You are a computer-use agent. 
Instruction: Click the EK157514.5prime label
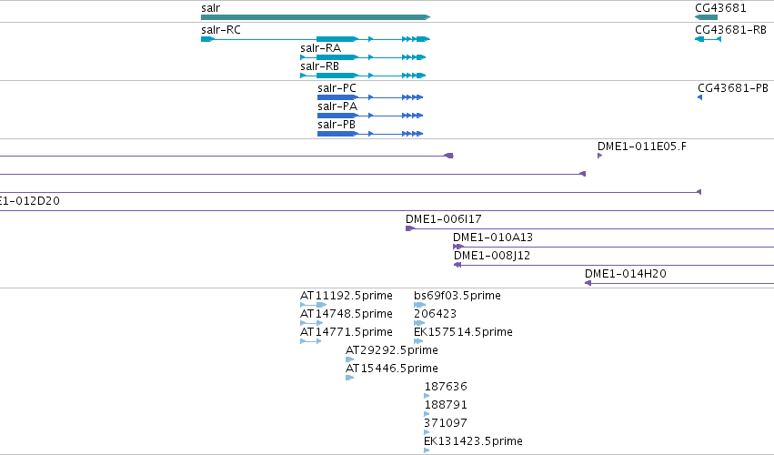click(464, 332)
